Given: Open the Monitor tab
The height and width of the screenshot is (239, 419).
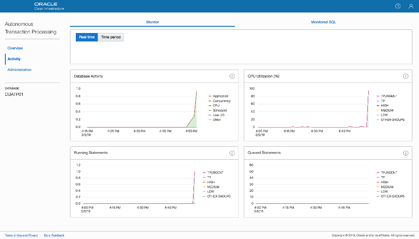Looking at the screenshot, I should (x=152, y=22).
